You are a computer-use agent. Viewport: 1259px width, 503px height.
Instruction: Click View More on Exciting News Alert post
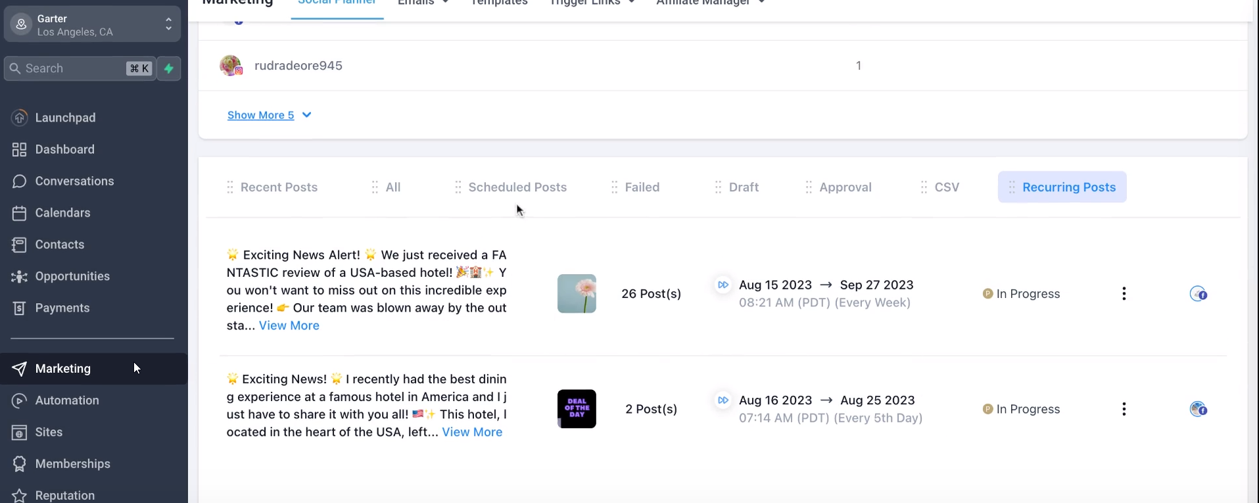point(289,325)
